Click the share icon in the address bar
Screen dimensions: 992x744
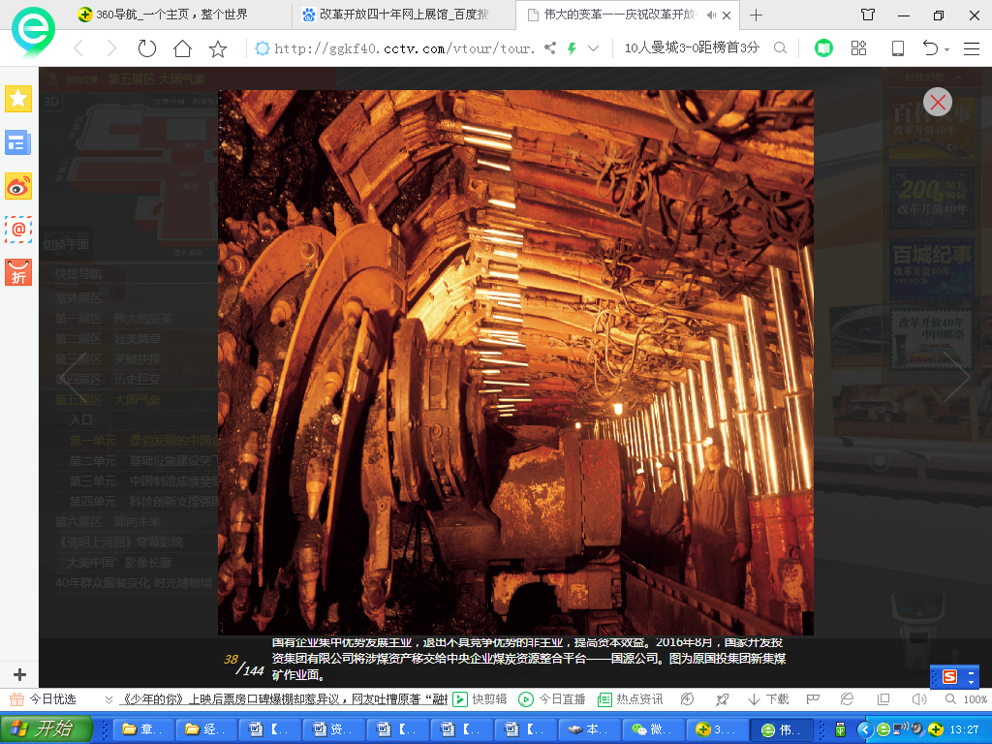coord(550,48)
